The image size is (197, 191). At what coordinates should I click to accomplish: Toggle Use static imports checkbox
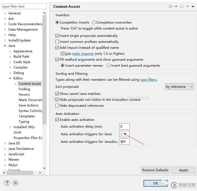click(x=62, y=54)
